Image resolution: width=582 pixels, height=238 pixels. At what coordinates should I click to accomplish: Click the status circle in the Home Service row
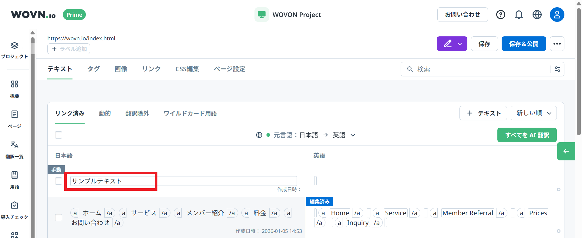pyautogui.click(x=558, y=231)
